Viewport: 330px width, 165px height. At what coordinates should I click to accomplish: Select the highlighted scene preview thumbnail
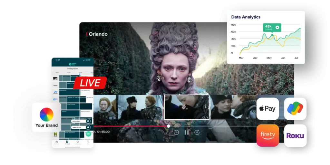[x=187, y=107]
